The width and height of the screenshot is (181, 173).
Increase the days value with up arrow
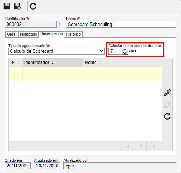click(125, 50)
